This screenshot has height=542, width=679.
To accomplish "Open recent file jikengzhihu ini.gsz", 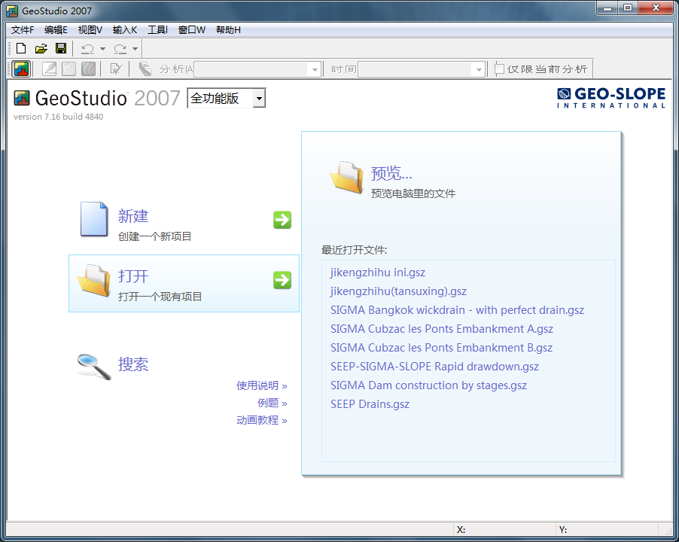I will [378, 273].
